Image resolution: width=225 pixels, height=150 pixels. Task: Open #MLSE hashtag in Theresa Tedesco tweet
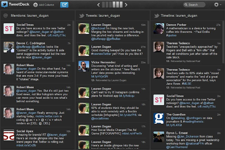click(187, 84)
